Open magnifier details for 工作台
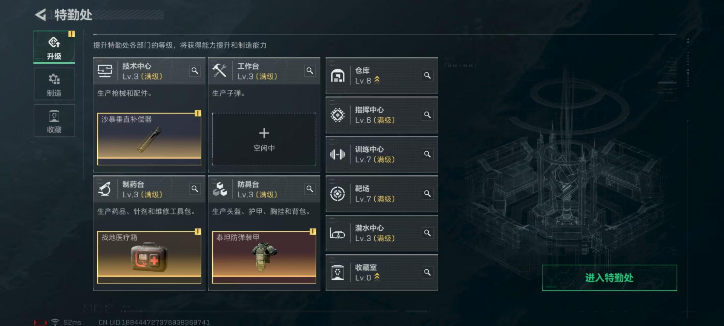The image size is (724, 326). point(310,71)
